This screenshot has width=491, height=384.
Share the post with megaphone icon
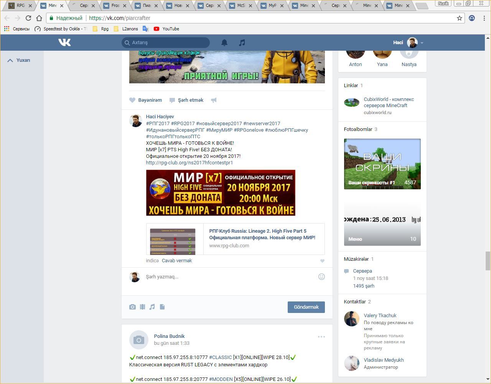tap(214, 100)
